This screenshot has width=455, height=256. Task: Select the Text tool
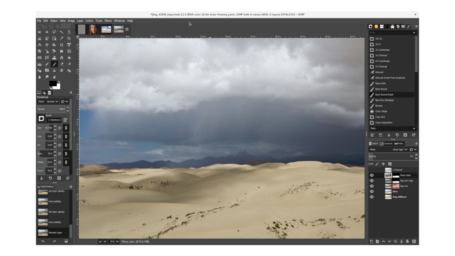coord(62,58)
